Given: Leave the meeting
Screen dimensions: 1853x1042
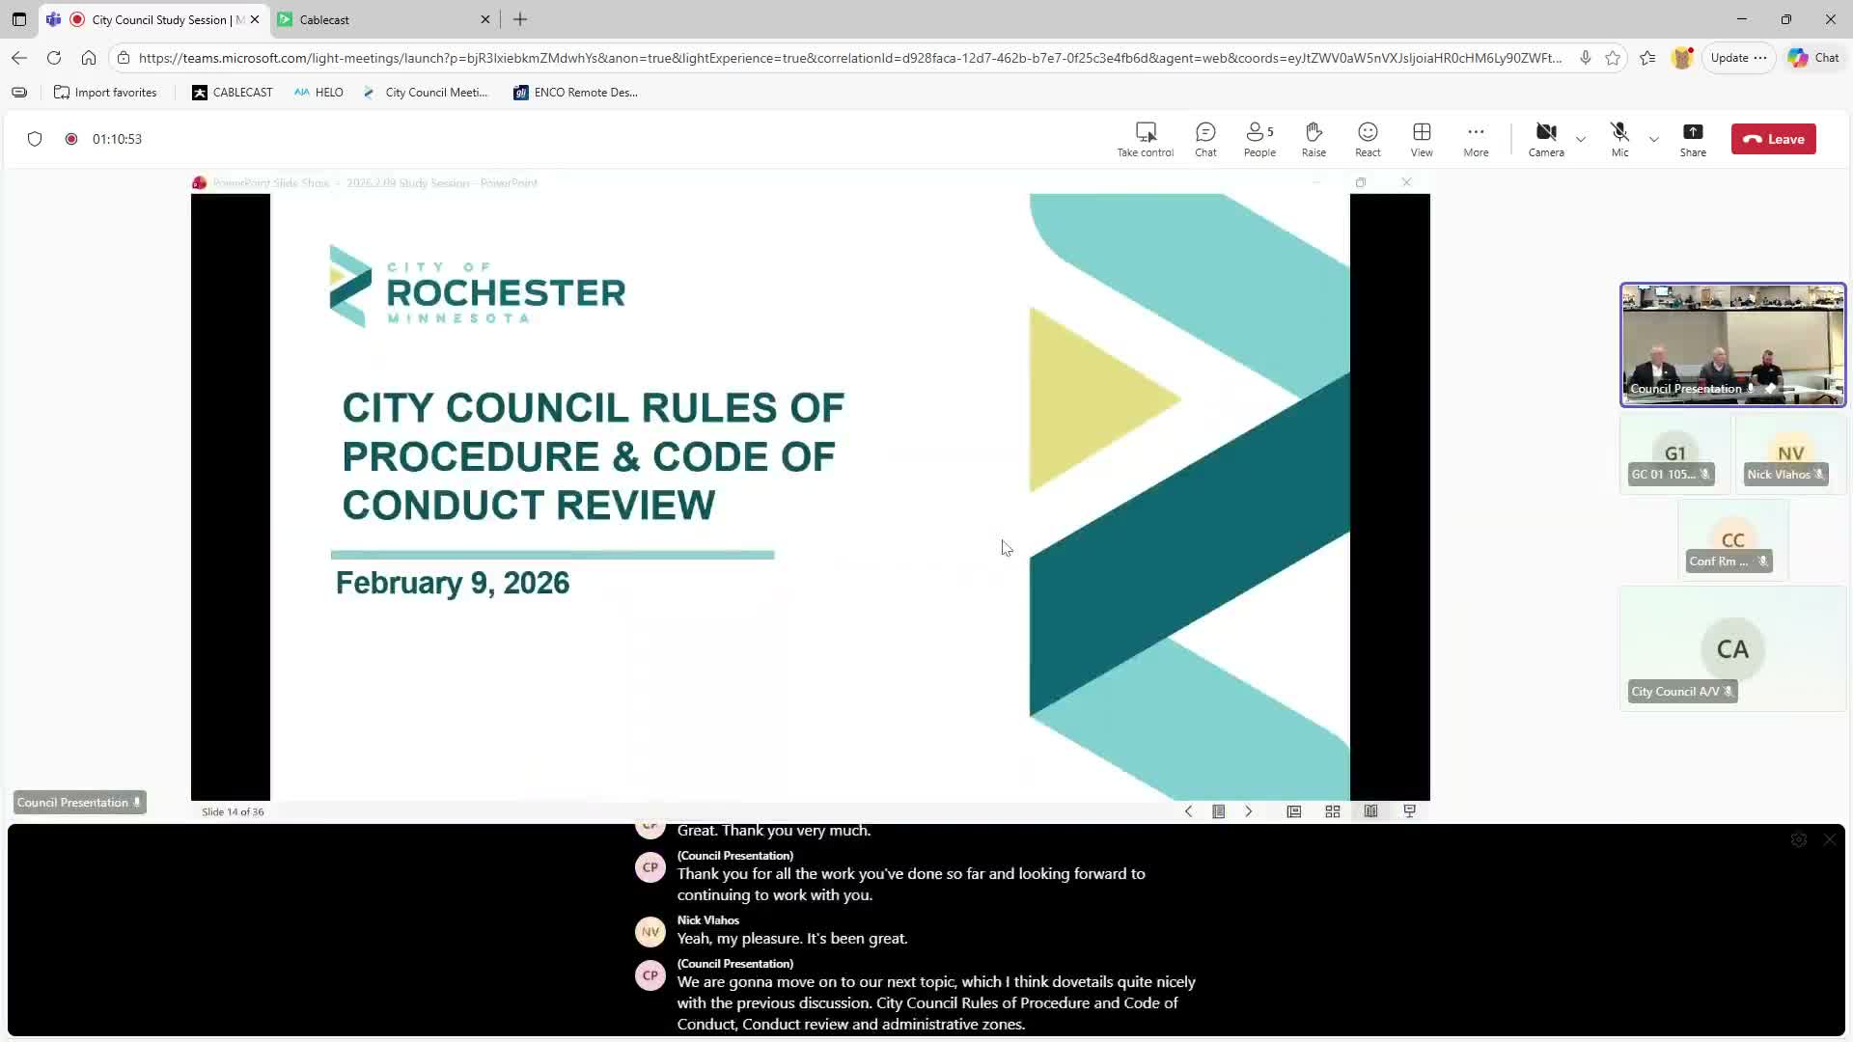Looking at the screenshot, I should point(1773,139).
